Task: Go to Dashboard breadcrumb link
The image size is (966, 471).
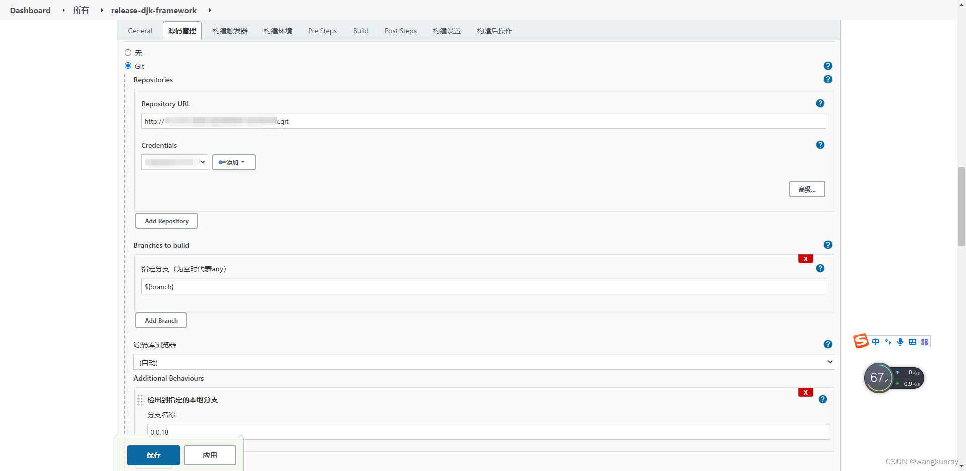Action: tap(30, 10)
